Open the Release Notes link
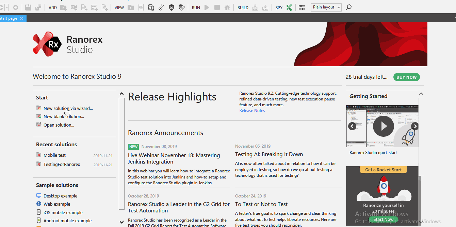The height and width of the screenshot is (227, 456). point(252,111)
